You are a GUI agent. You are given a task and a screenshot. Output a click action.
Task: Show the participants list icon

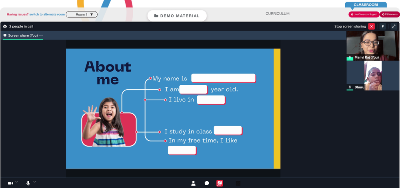point(193,183)
